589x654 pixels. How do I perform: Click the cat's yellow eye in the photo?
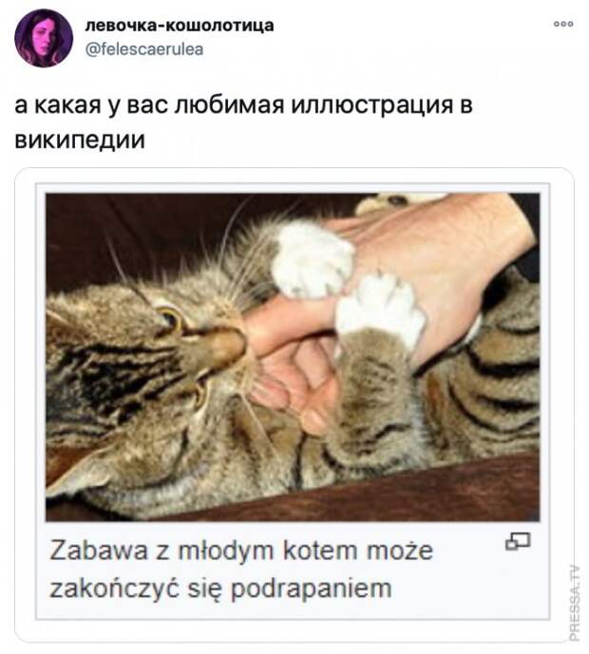point(172,319)
